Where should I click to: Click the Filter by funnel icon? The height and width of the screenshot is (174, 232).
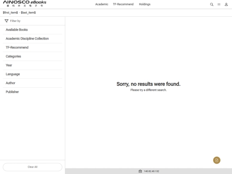(6, 21)
